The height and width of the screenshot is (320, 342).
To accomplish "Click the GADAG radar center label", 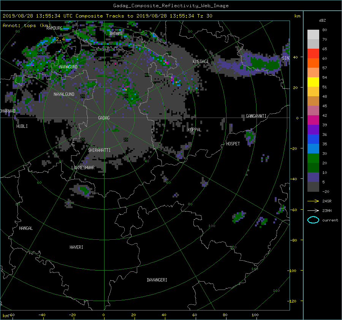I will (x=104, y=118).
